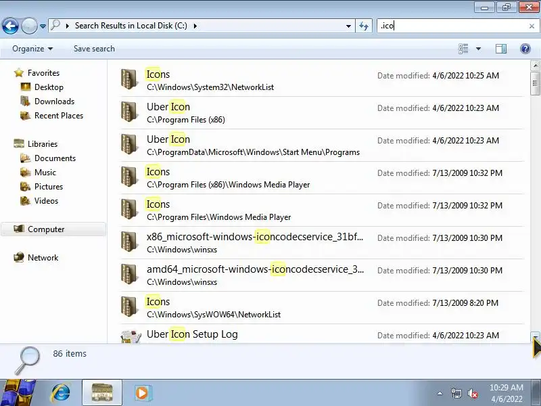Click folder icon of System32\NetworkList Icons
The image size is (541, 406).
129,79
